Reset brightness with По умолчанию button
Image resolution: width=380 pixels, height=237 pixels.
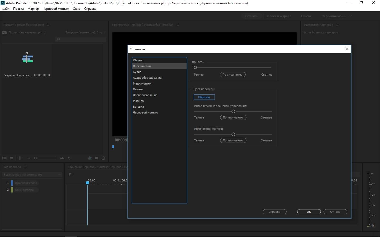click(x=233, y=75)
